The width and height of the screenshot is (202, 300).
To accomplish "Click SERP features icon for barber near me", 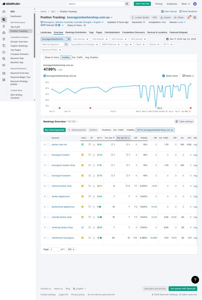I will tap(89, 144).
